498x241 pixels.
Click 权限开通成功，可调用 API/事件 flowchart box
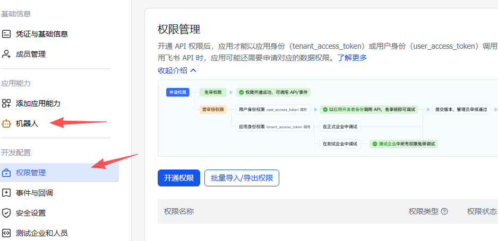[273, 93]
